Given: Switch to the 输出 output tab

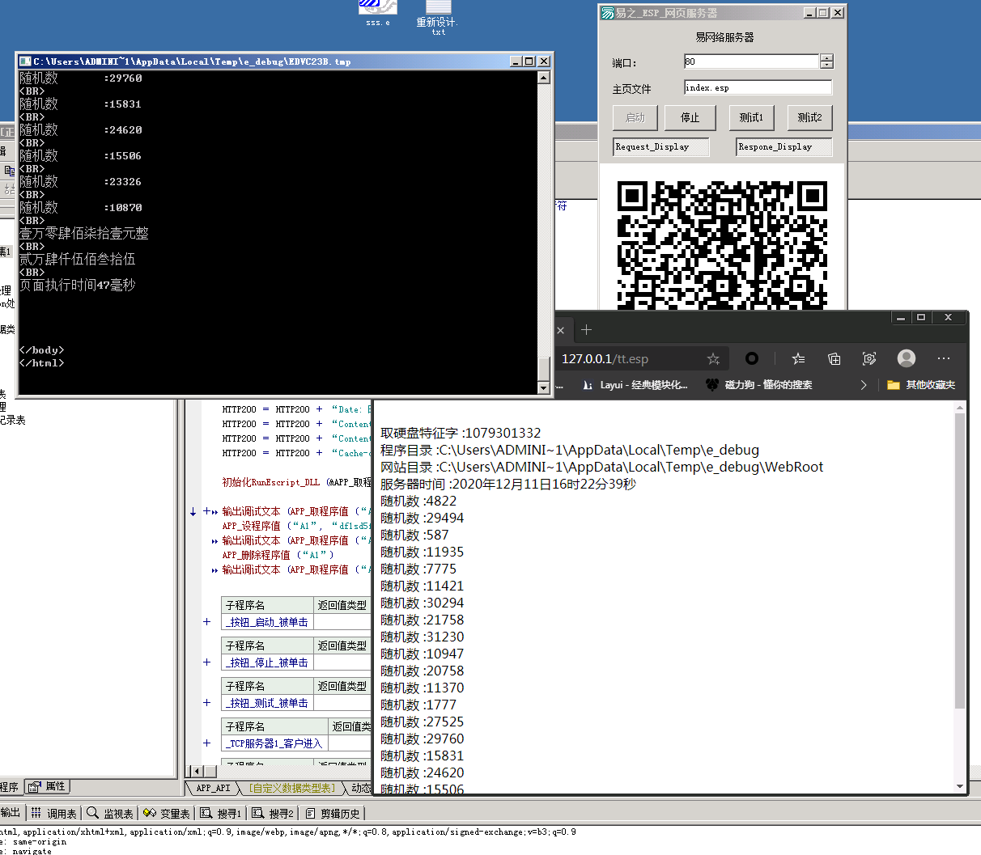Looking at the screenshot, I should tap(11, 813).
